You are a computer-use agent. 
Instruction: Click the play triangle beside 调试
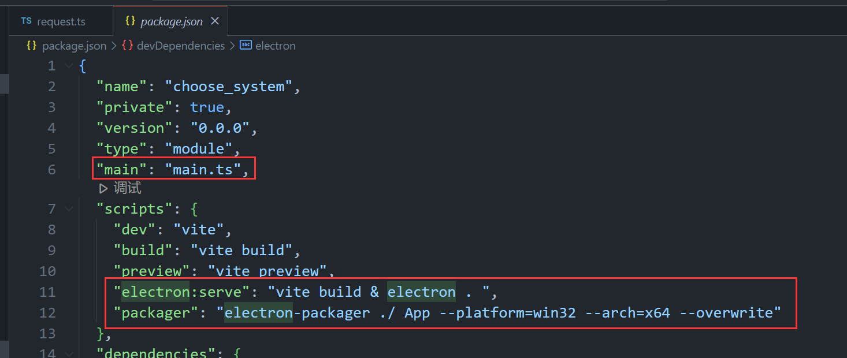click(x=103, y=188)
